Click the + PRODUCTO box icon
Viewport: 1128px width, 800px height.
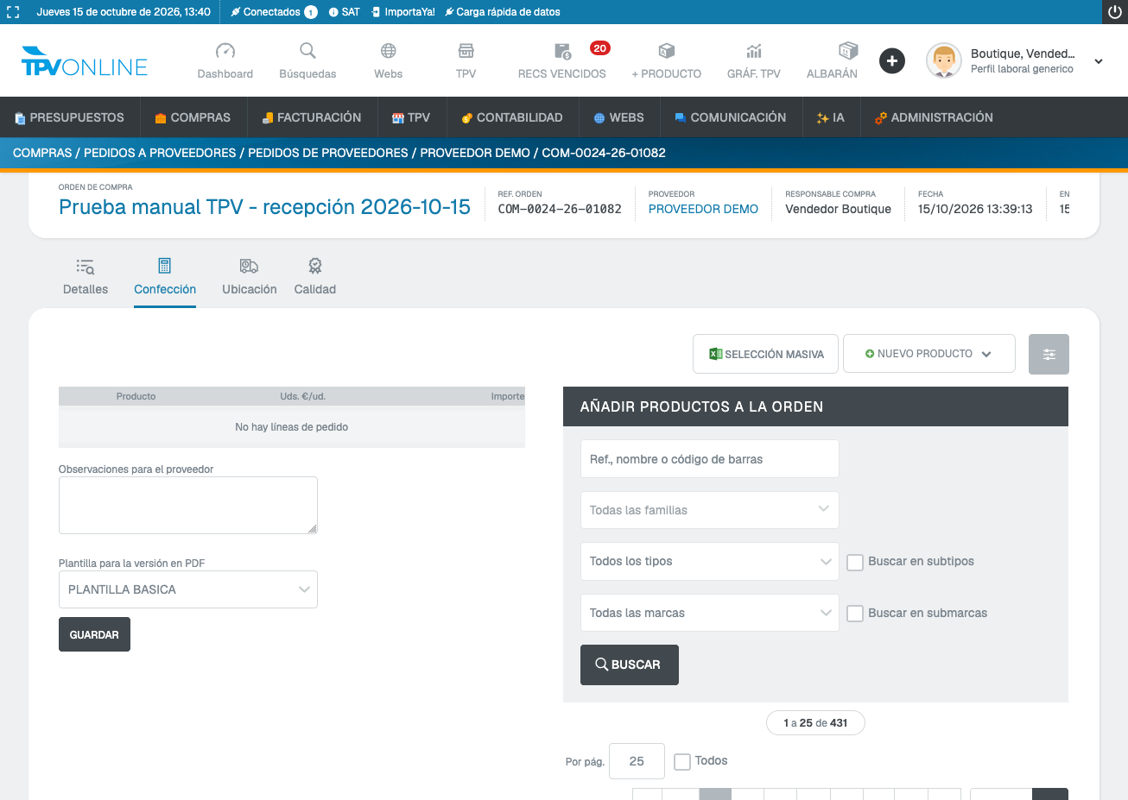666,51
